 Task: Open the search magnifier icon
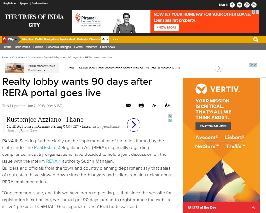[256, 40]
